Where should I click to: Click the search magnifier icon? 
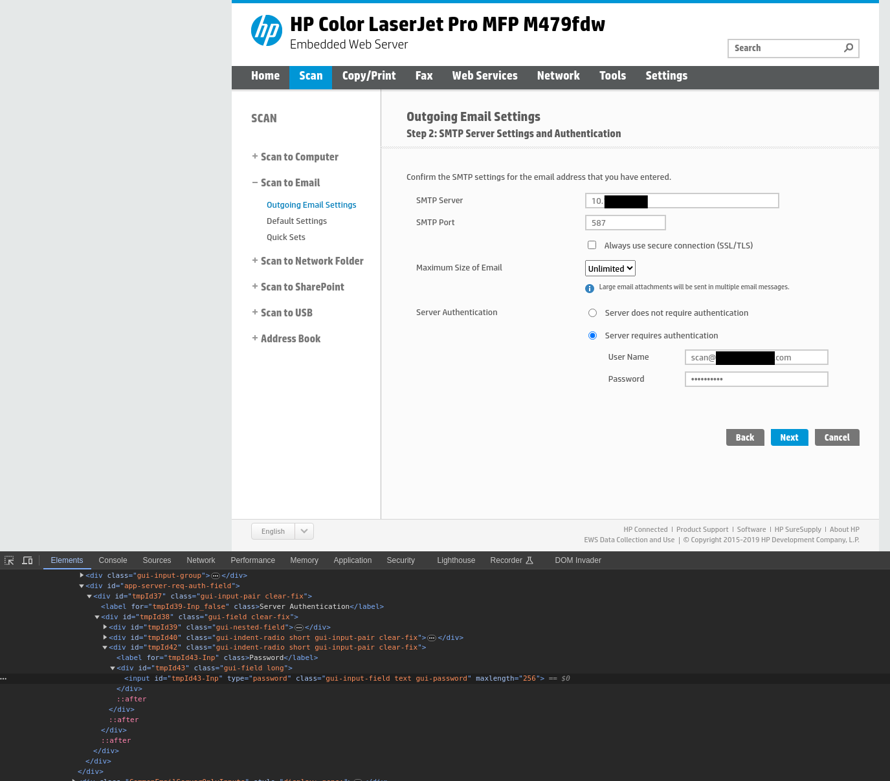[x=849, y=48]
